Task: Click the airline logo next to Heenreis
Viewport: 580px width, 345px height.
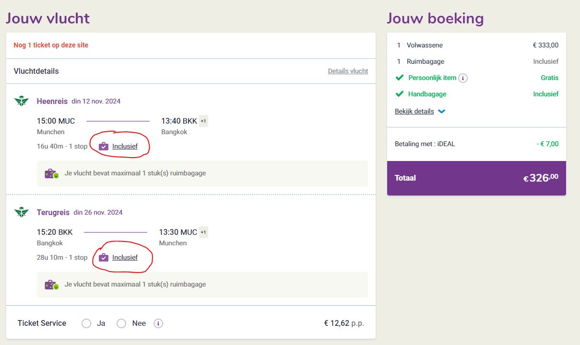Action: [22, 101]
